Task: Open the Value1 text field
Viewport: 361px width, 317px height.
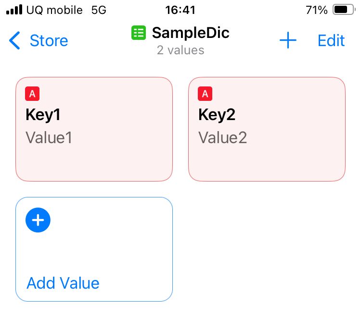Action: point(49,138)
